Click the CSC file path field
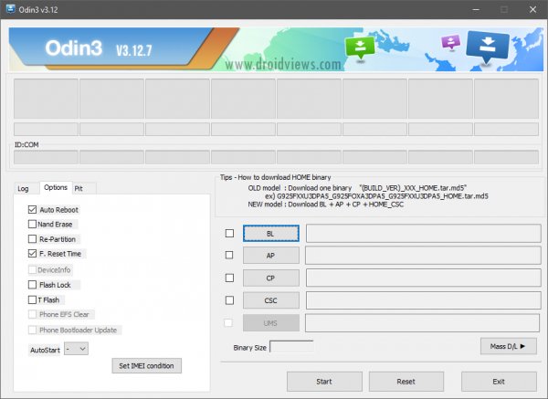Viewport: 548px width, 399px height. [x=424, y=300]
